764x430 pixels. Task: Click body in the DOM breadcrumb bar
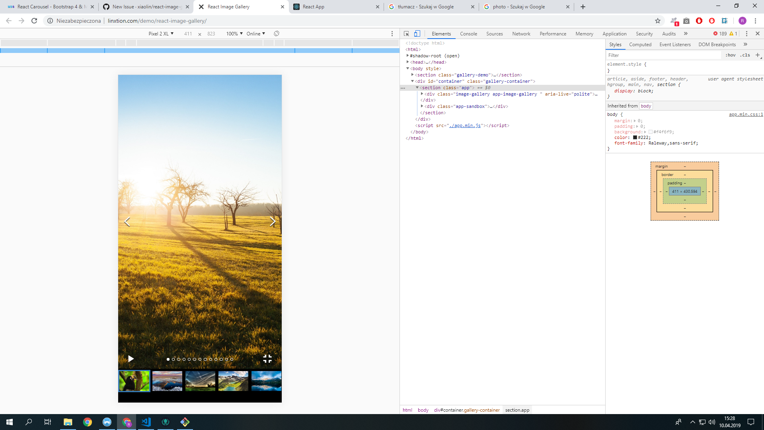click(x=423, y=410)
